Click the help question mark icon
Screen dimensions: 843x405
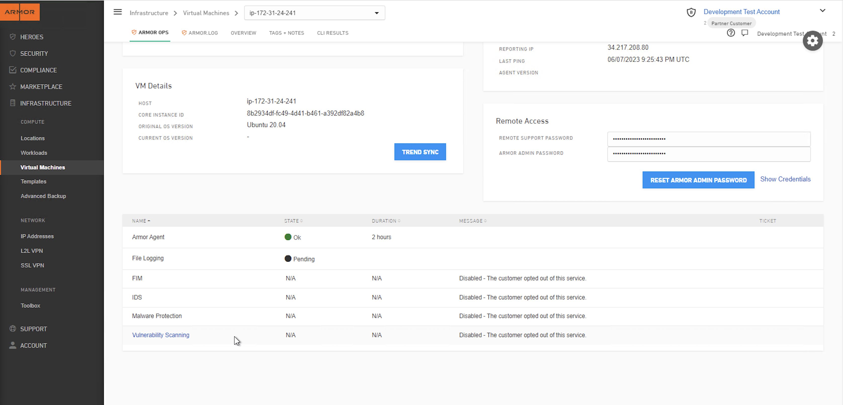coord(730,33)
